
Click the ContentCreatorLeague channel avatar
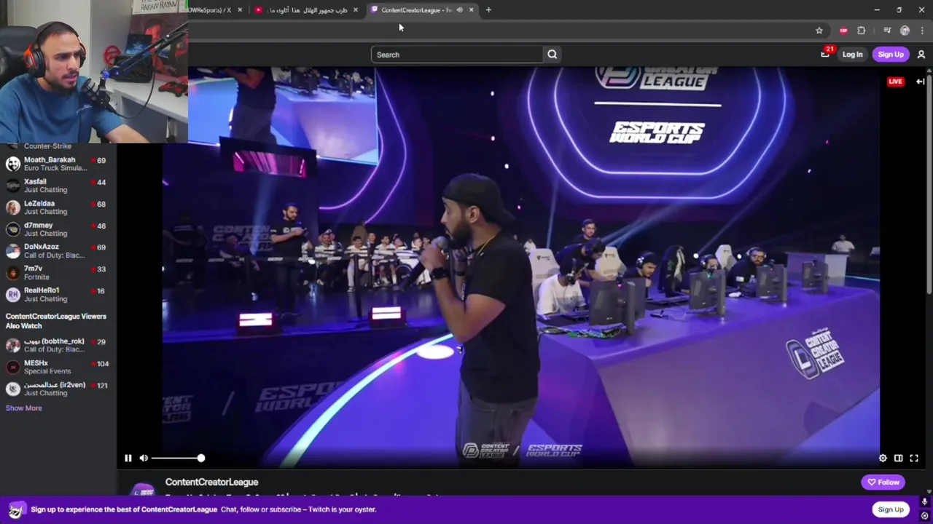pyautogui.click(x=142, y=489)
